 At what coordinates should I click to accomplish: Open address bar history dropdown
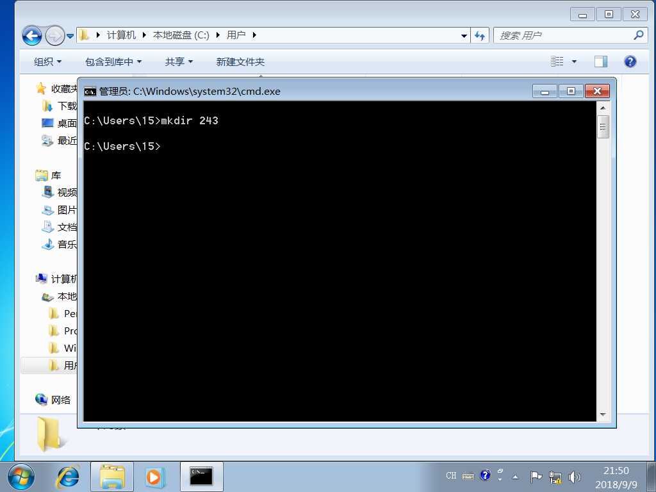pos(464,36)
